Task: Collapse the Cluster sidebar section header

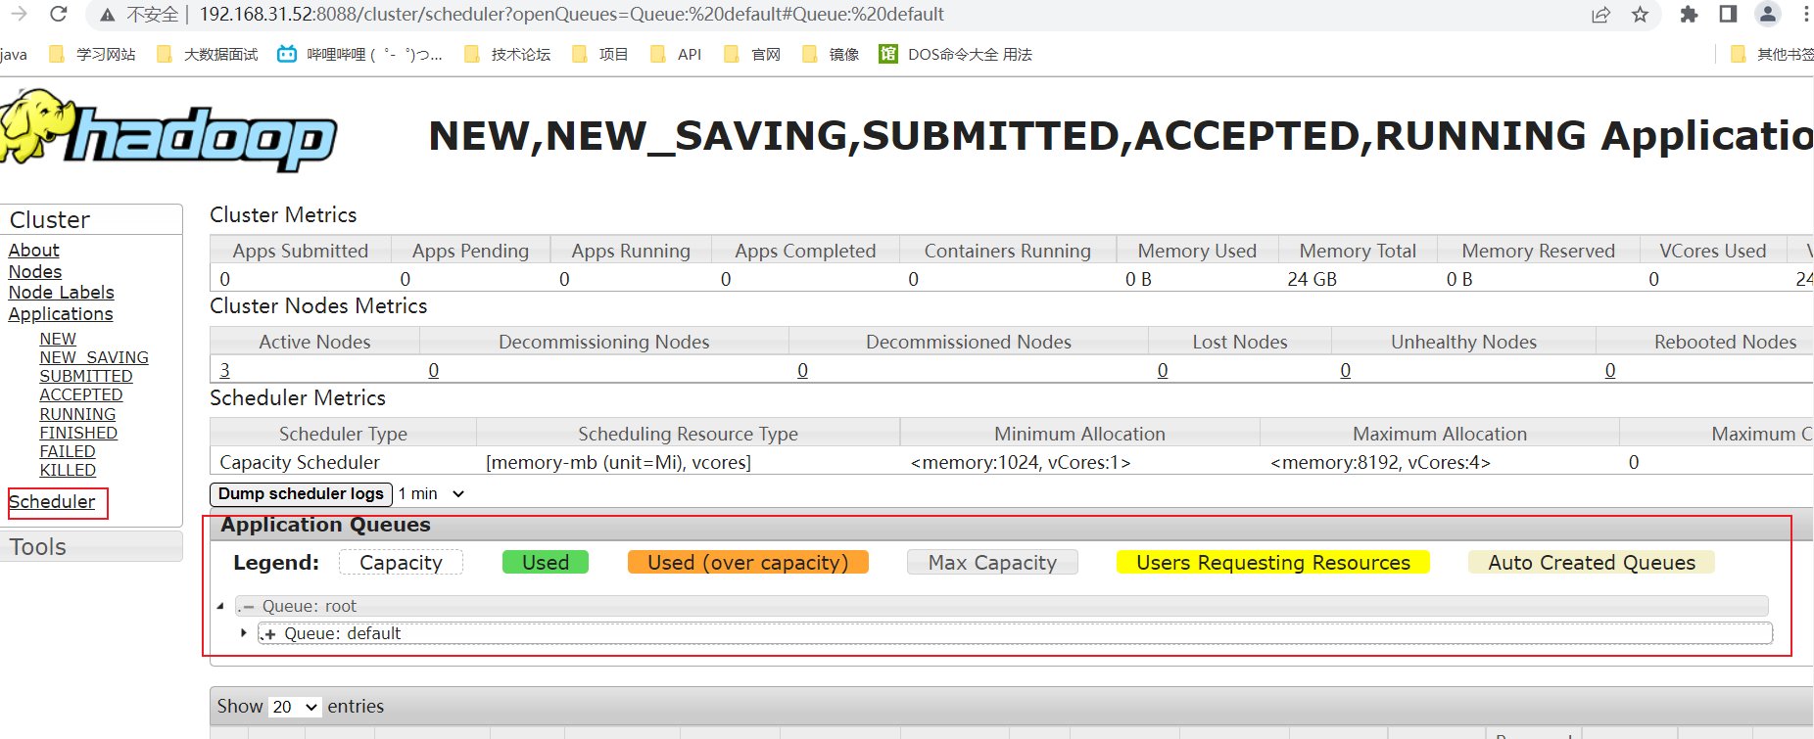Action: (91, 219)
